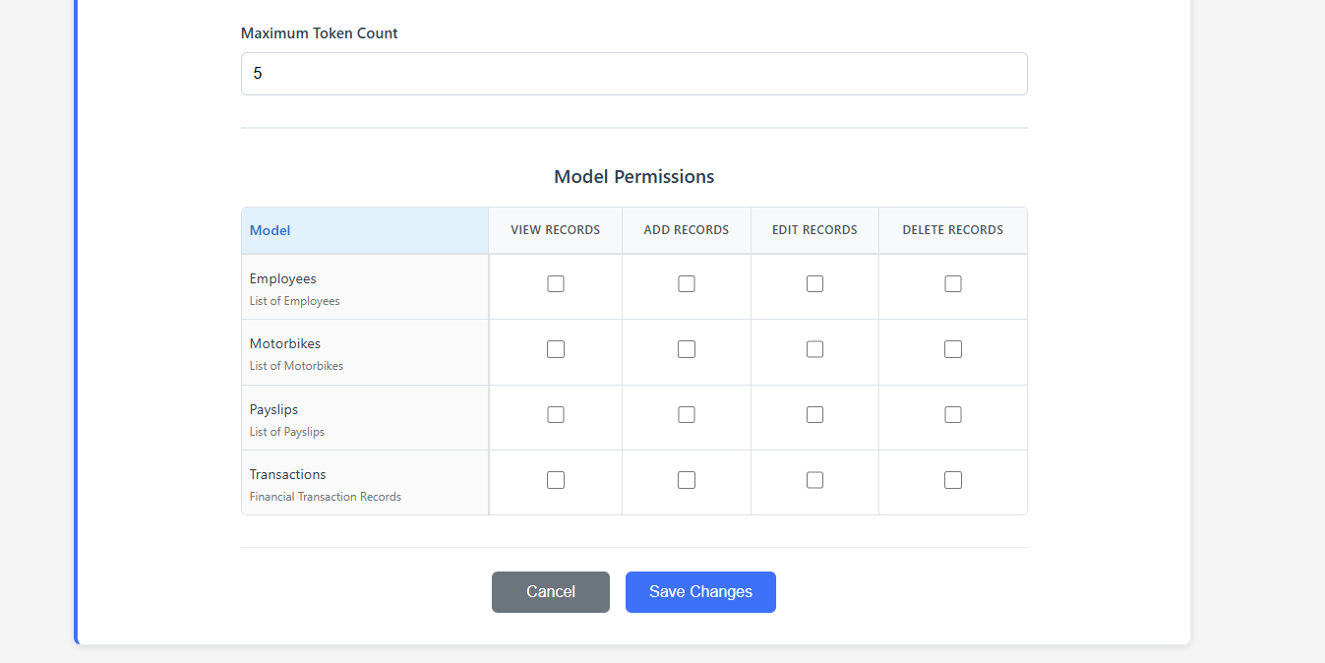Enable View Records for Transactions
1325x663 pixels.
pos(555,479)
